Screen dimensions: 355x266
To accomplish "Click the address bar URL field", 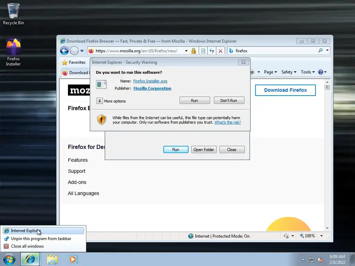I will pyautogui.click(x=136, y=51).
